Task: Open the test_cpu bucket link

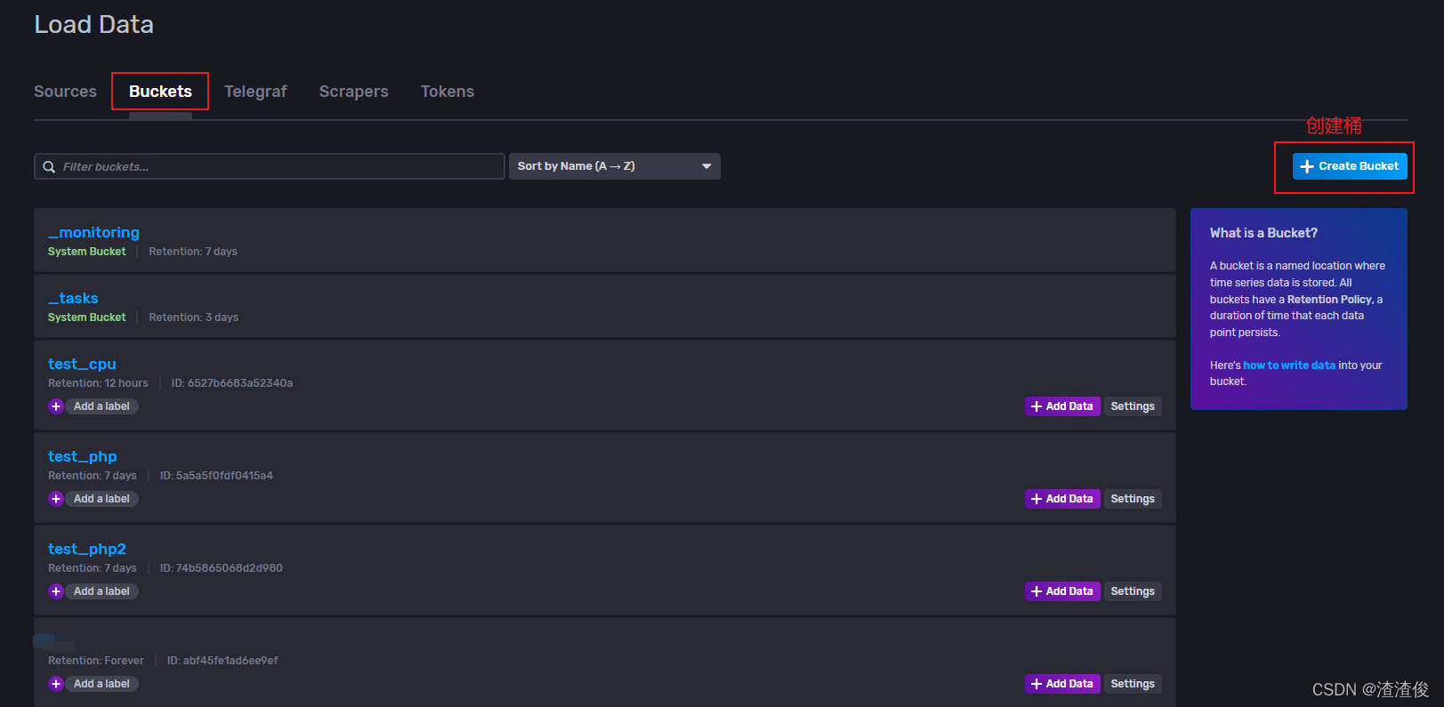Action: point(82,364)
